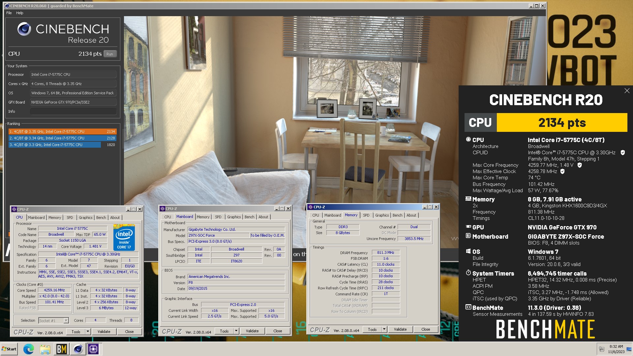Click the GPU icon in BenchMate panel

coord(468,227)
